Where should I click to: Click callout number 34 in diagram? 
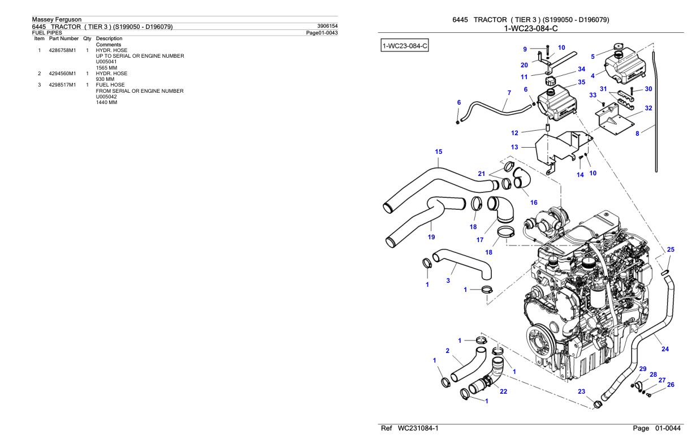click(x=581, y=69)
